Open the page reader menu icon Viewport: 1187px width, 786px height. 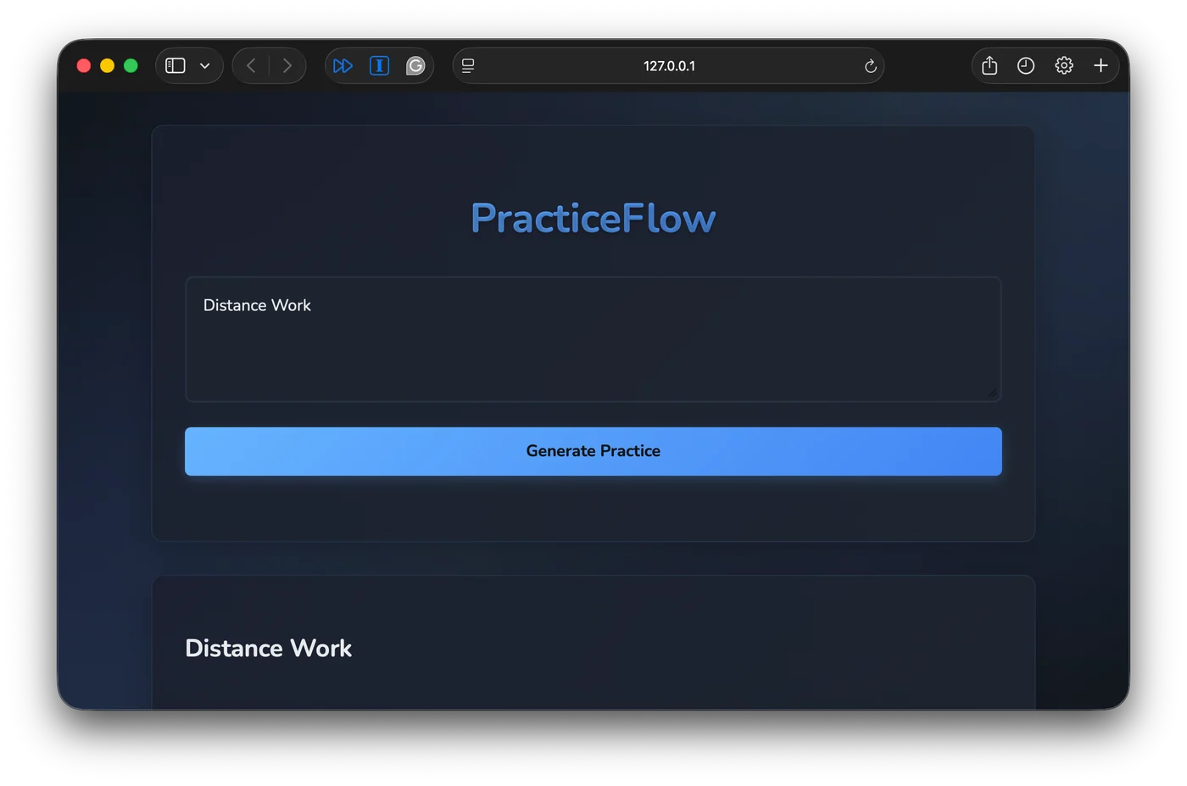click(x=468, y=66)
